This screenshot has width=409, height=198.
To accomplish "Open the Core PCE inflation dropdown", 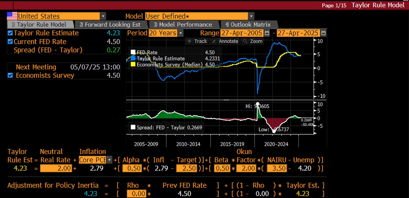I will tap(110, 160).
